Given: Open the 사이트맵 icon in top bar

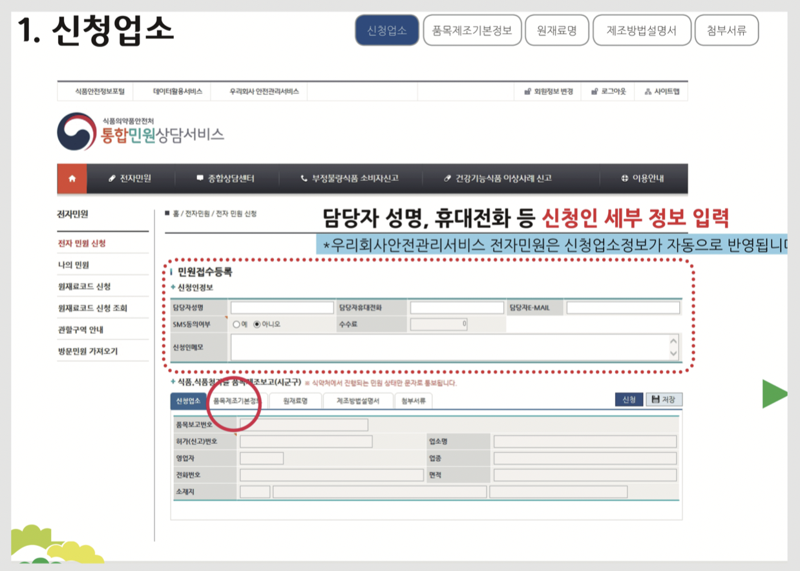Looking at the screenshot, I should pyautogui.click(x=648, y=91).
